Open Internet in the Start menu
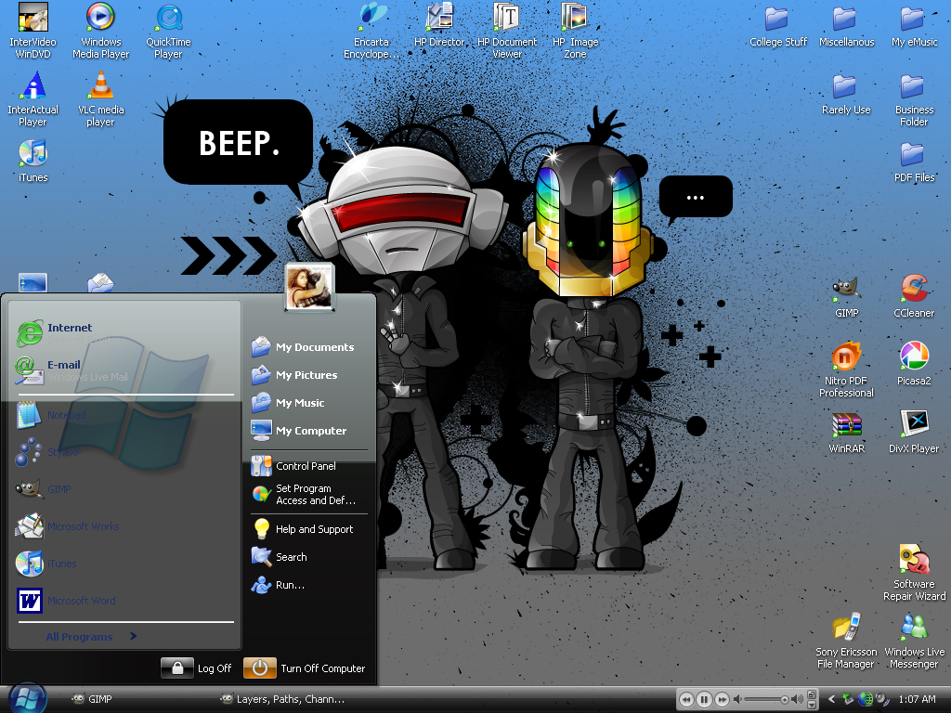 125,333
